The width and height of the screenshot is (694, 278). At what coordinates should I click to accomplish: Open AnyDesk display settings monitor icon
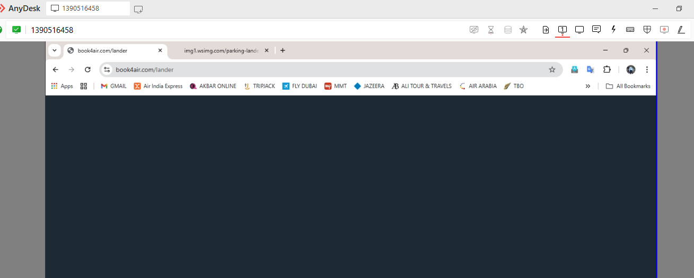pyautogui.click(x=579, y=30)
